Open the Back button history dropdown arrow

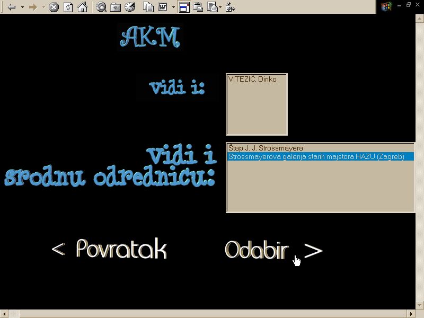tap(22, 7)
